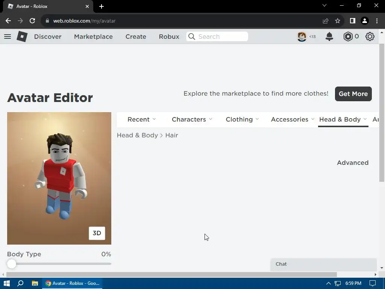
Task: Click the Roblox logo home icon
Action: (x=22, y=37)
